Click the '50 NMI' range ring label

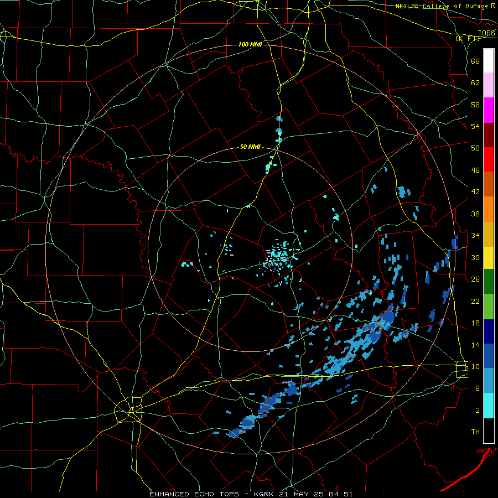[x=250, y=147]
